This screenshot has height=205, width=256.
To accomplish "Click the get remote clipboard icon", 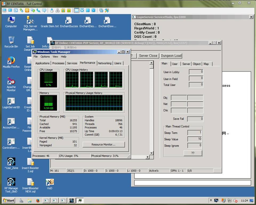I will click(x=63, y=10).
